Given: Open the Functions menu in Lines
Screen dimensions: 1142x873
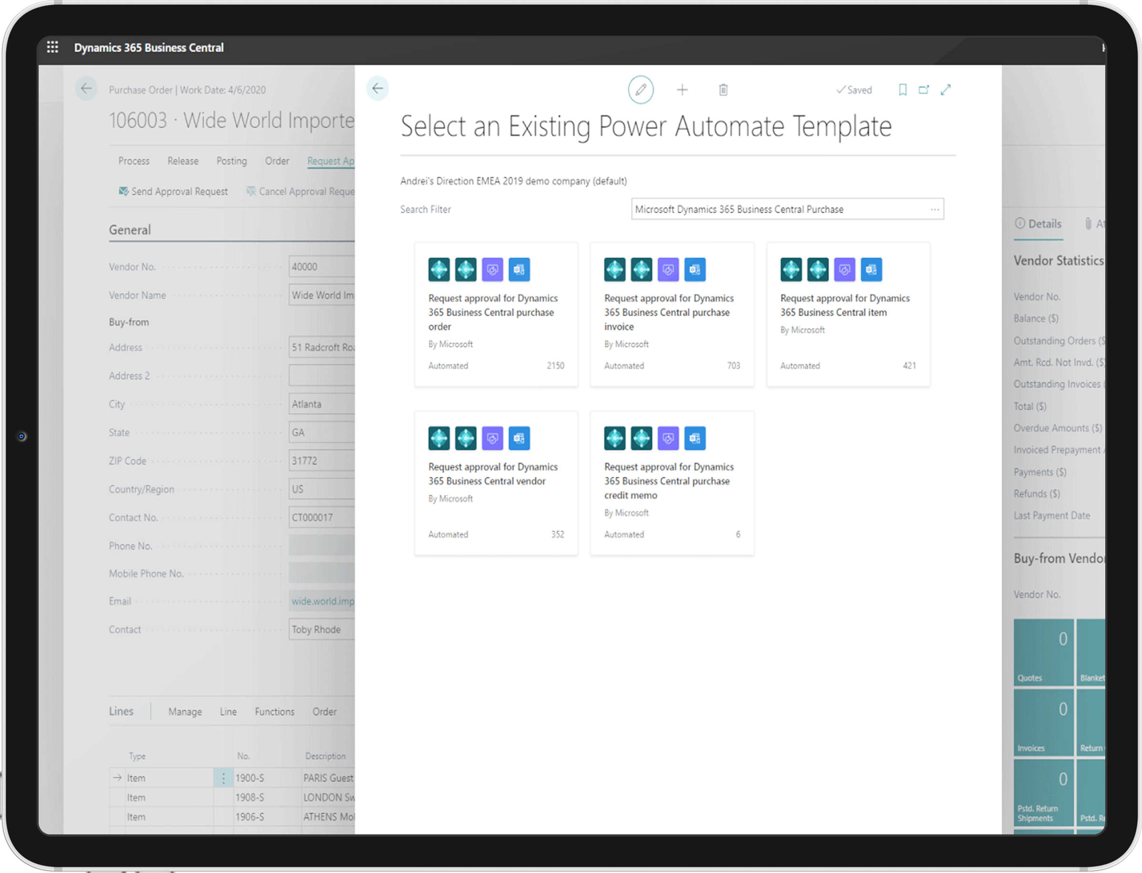Looking at the screenshot, I should (x=274, y=711).
